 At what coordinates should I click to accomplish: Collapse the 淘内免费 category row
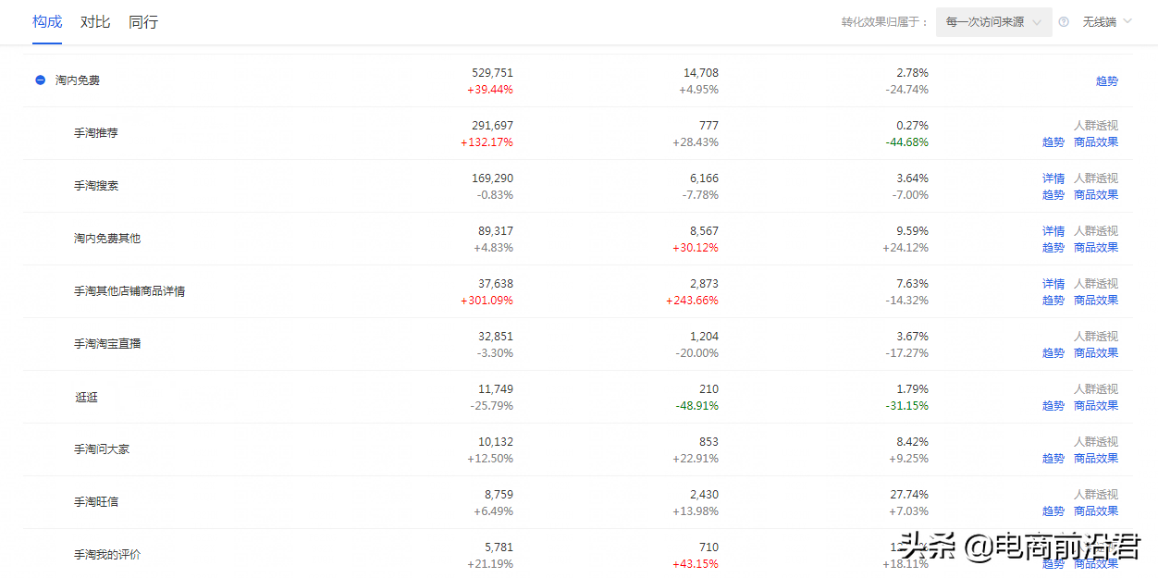[x=40, y=80]
